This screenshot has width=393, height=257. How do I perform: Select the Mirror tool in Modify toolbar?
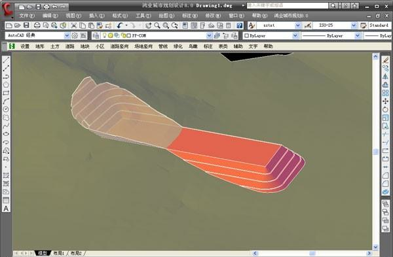(386, 77)
